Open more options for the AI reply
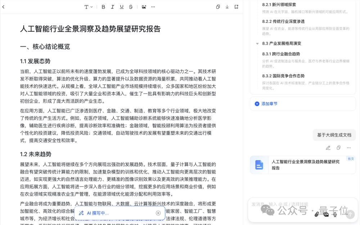The height and width of the screenshot is (225, 360). click(x=348, y=148)
